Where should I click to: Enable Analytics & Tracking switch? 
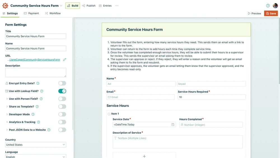pyautogui.click(x=62, y=122)
